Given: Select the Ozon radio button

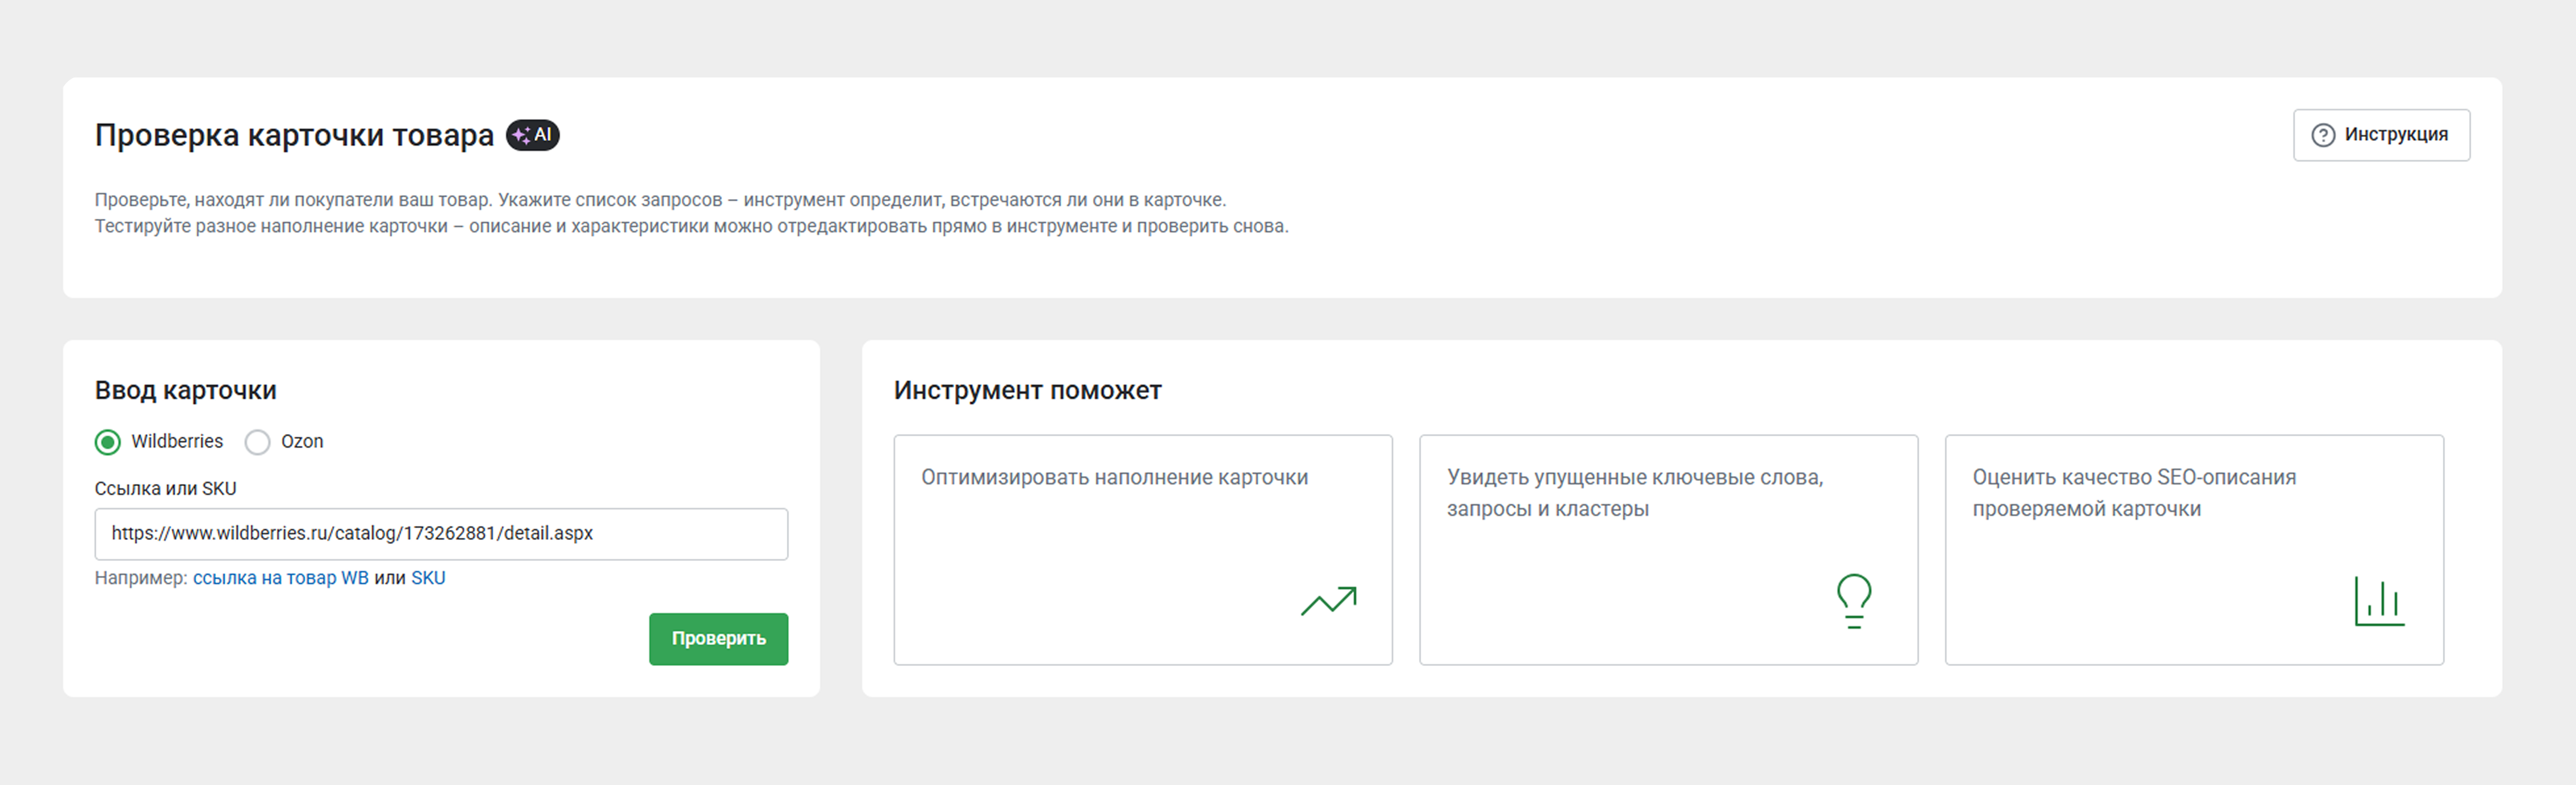Looking at the screenshot, I should (258, 442).
